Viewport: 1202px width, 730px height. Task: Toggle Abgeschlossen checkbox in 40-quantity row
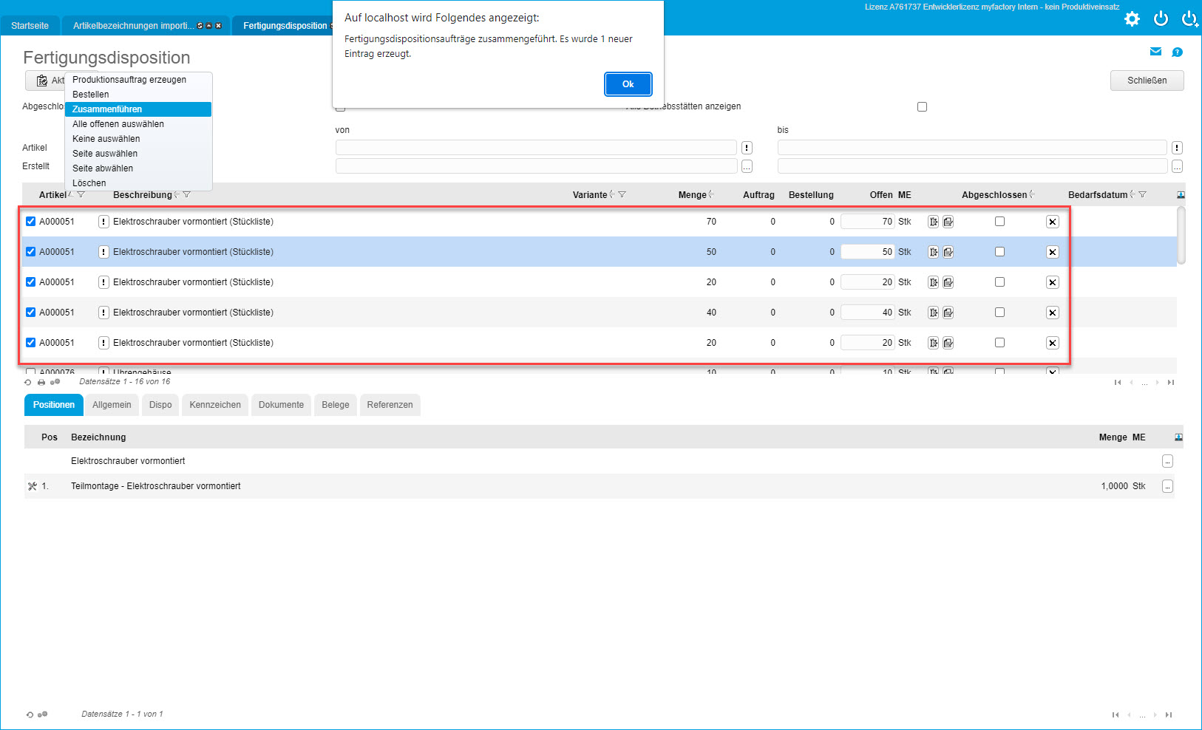[x=999, y=313]
